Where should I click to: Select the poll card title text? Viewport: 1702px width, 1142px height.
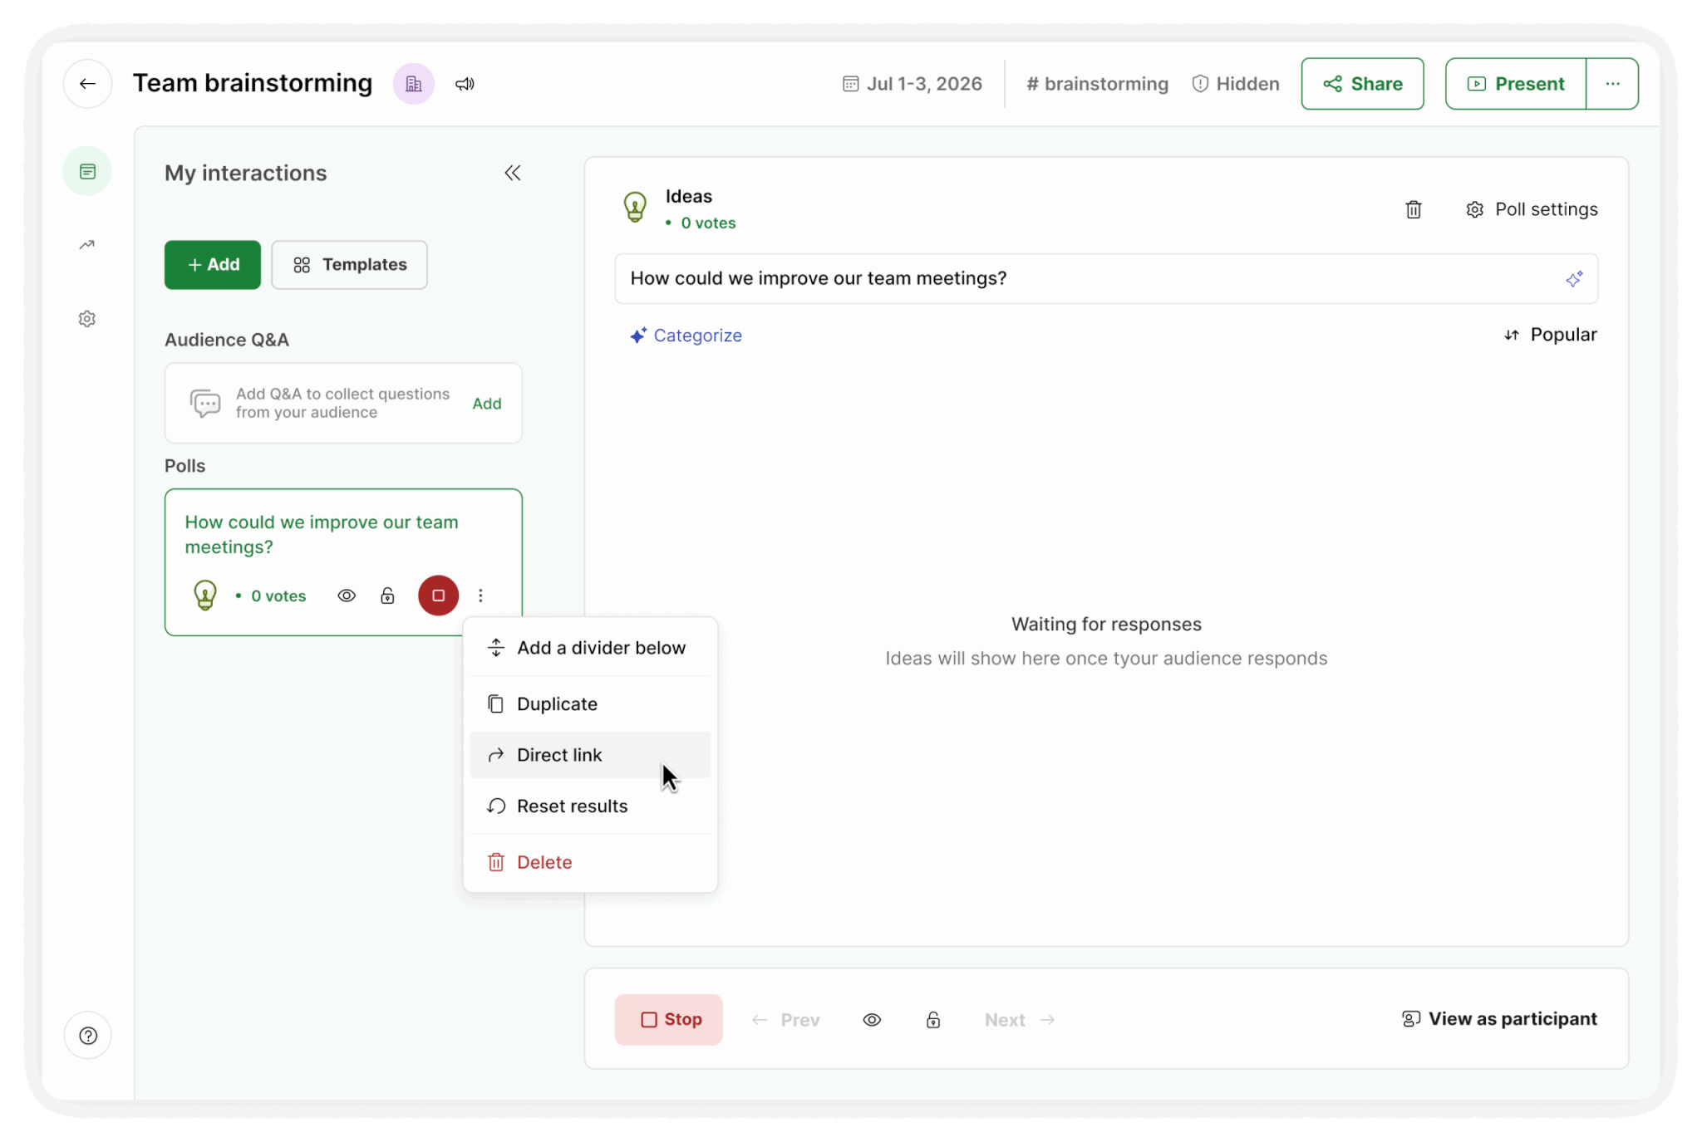(321, 534)
